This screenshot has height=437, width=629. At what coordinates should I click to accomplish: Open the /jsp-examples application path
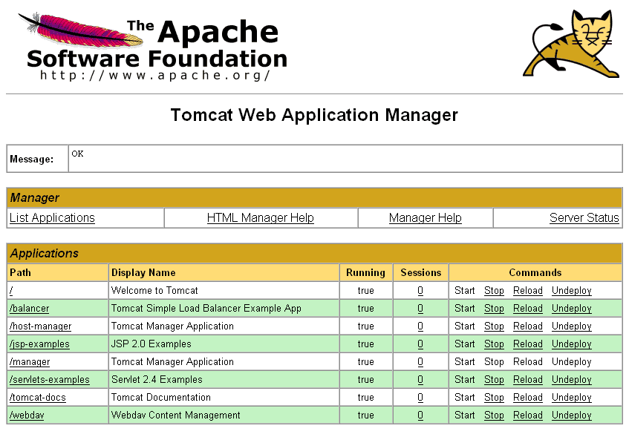39,344
